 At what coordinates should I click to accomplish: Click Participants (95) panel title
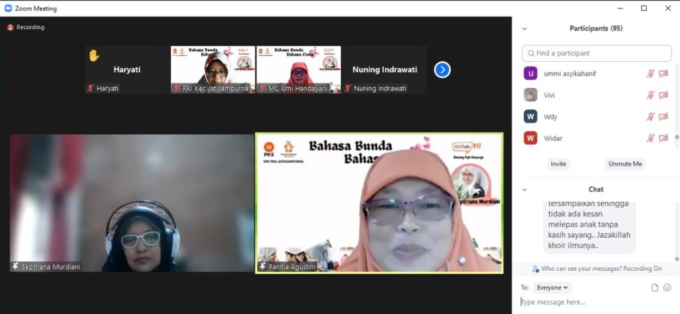point(596,28)
